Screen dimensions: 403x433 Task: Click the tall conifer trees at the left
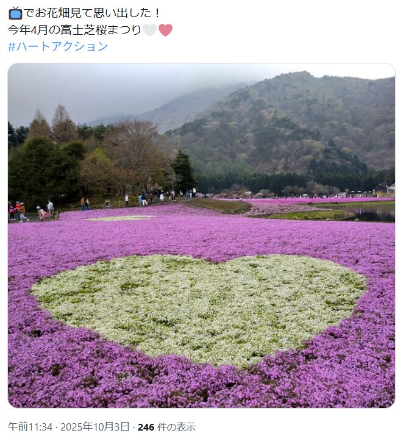(x=51, y=124)
